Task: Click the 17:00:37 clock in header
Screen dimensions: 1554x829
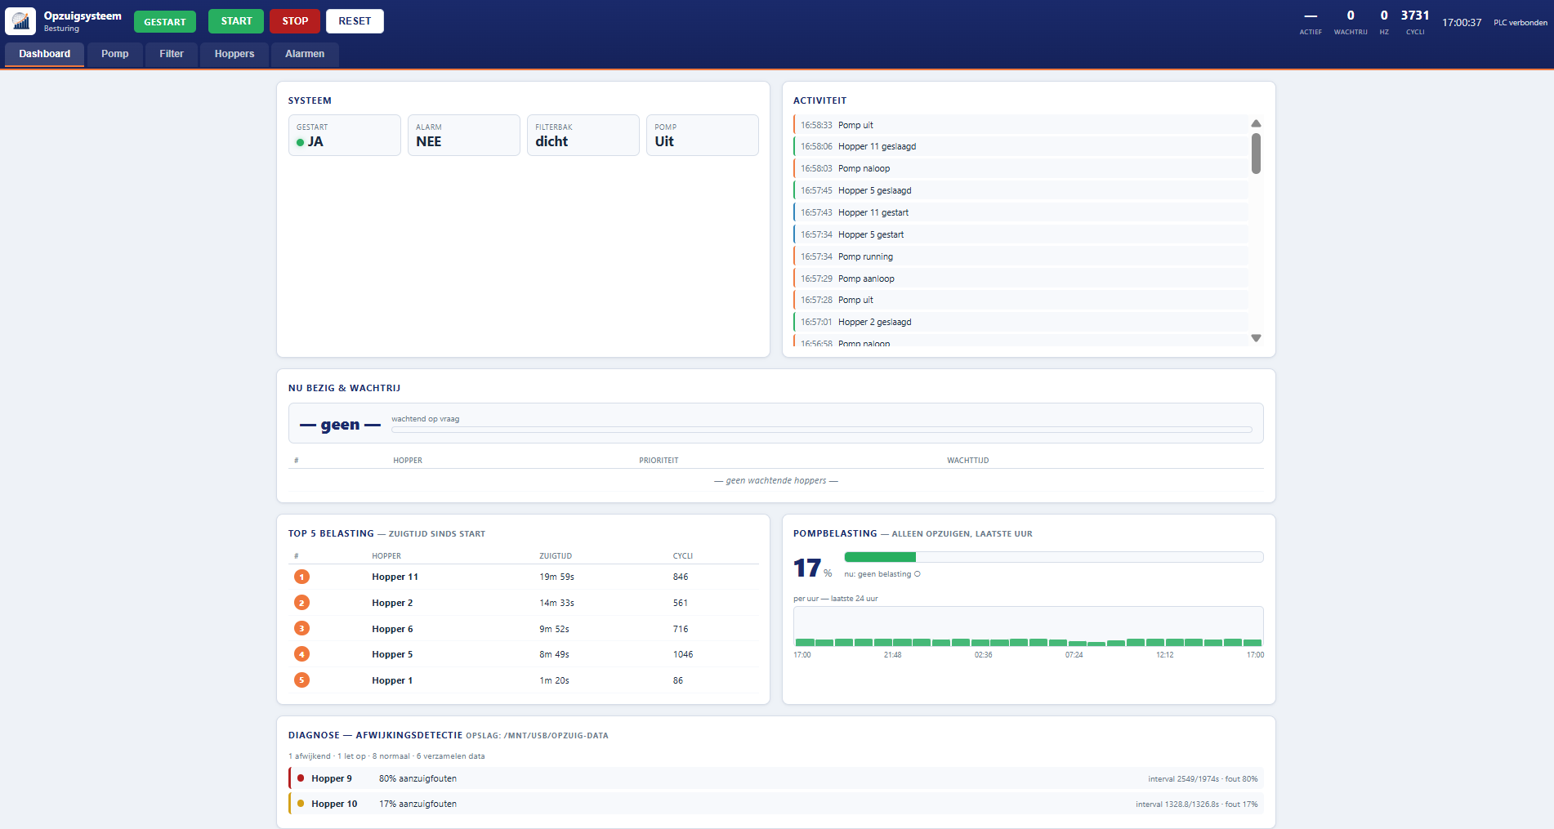Action: 1462,22
